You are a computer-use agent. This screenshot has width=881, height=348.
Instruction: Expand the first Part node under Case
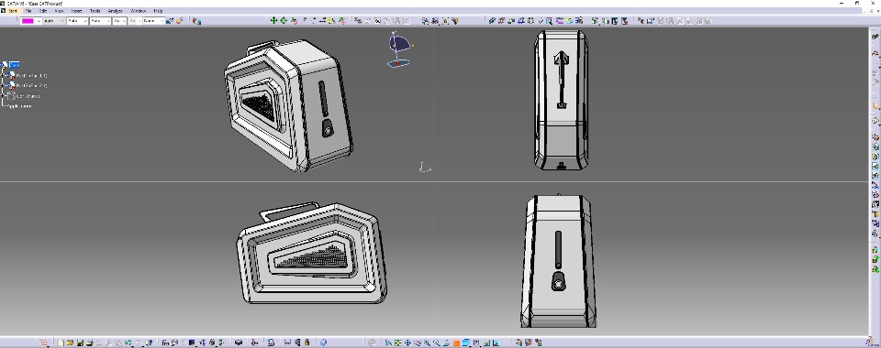pos(2,75)
